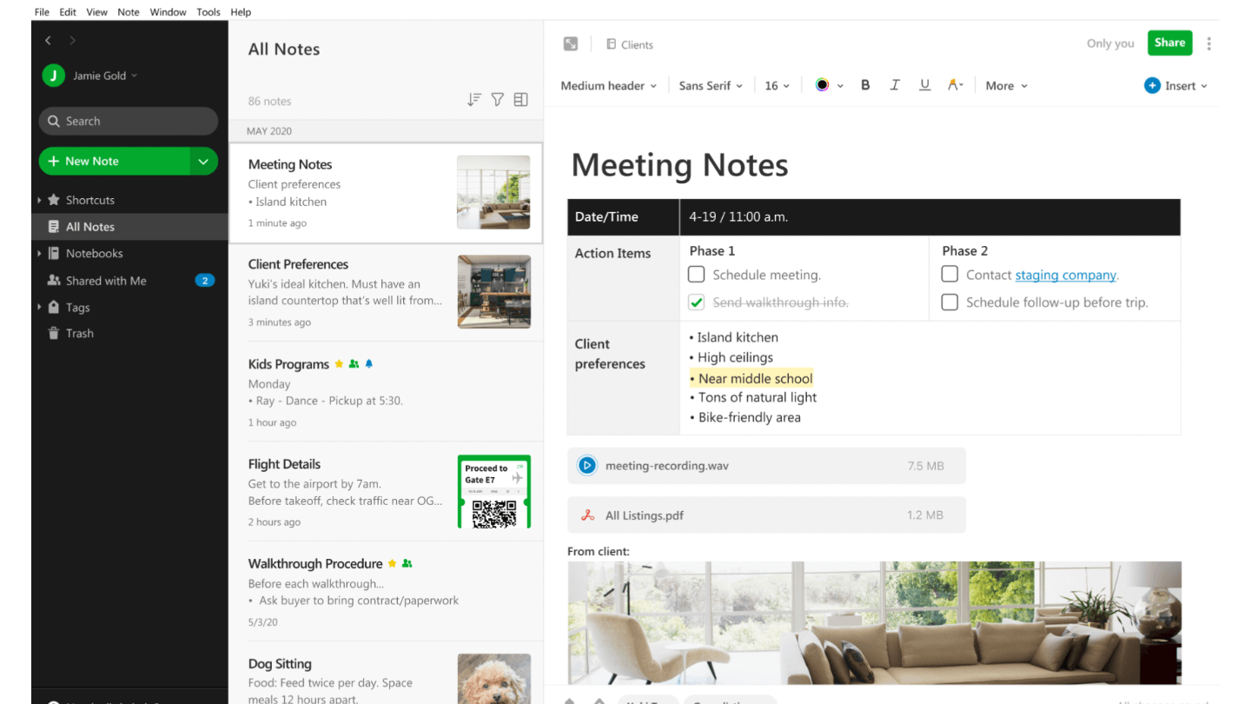Image resolution: width=1251 pixels, height=704 pixels.
Task: Open the Tools menu
Action: point(208,12)
